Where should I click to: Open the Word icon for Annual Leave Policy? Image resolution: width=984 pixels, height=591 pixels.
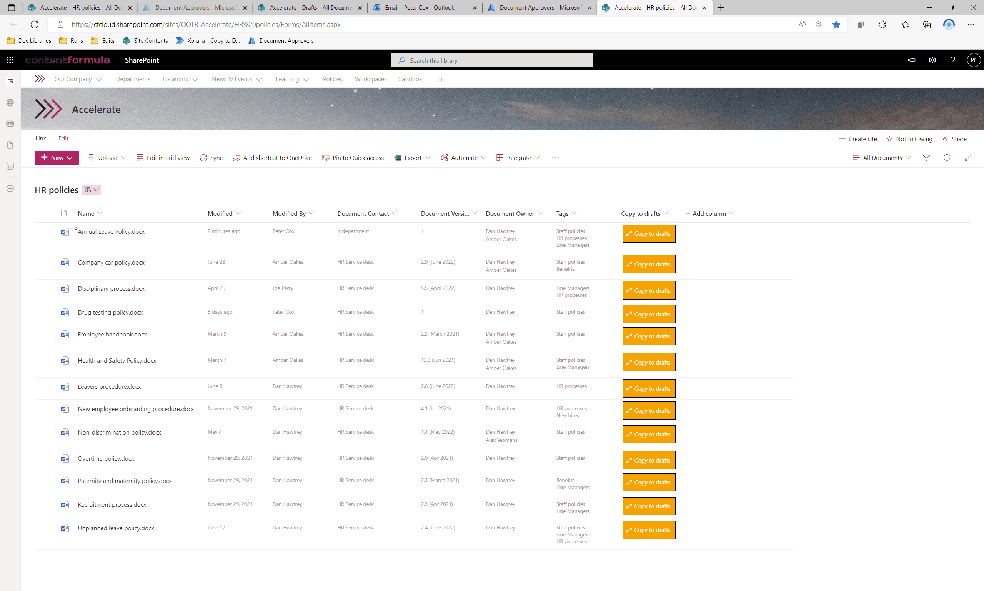coord(65,232)
